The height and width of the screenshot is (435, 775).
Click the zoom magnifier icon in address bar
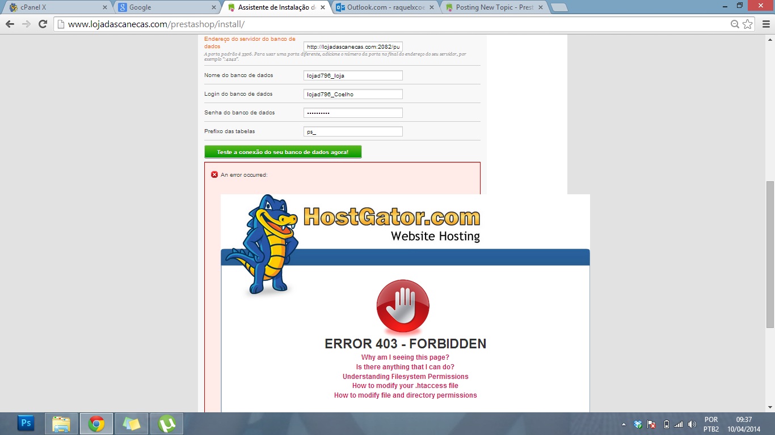coord(735,24)
